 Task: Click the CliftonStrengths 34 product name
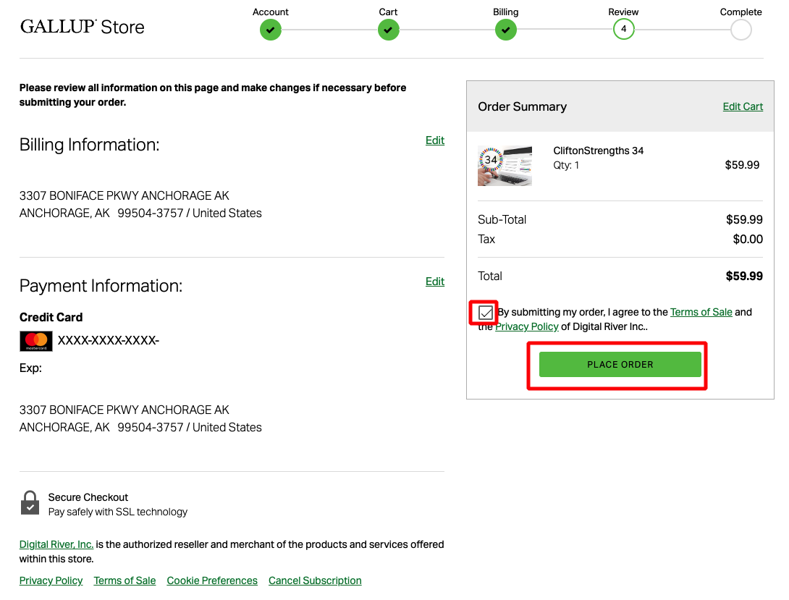(599, 151)
